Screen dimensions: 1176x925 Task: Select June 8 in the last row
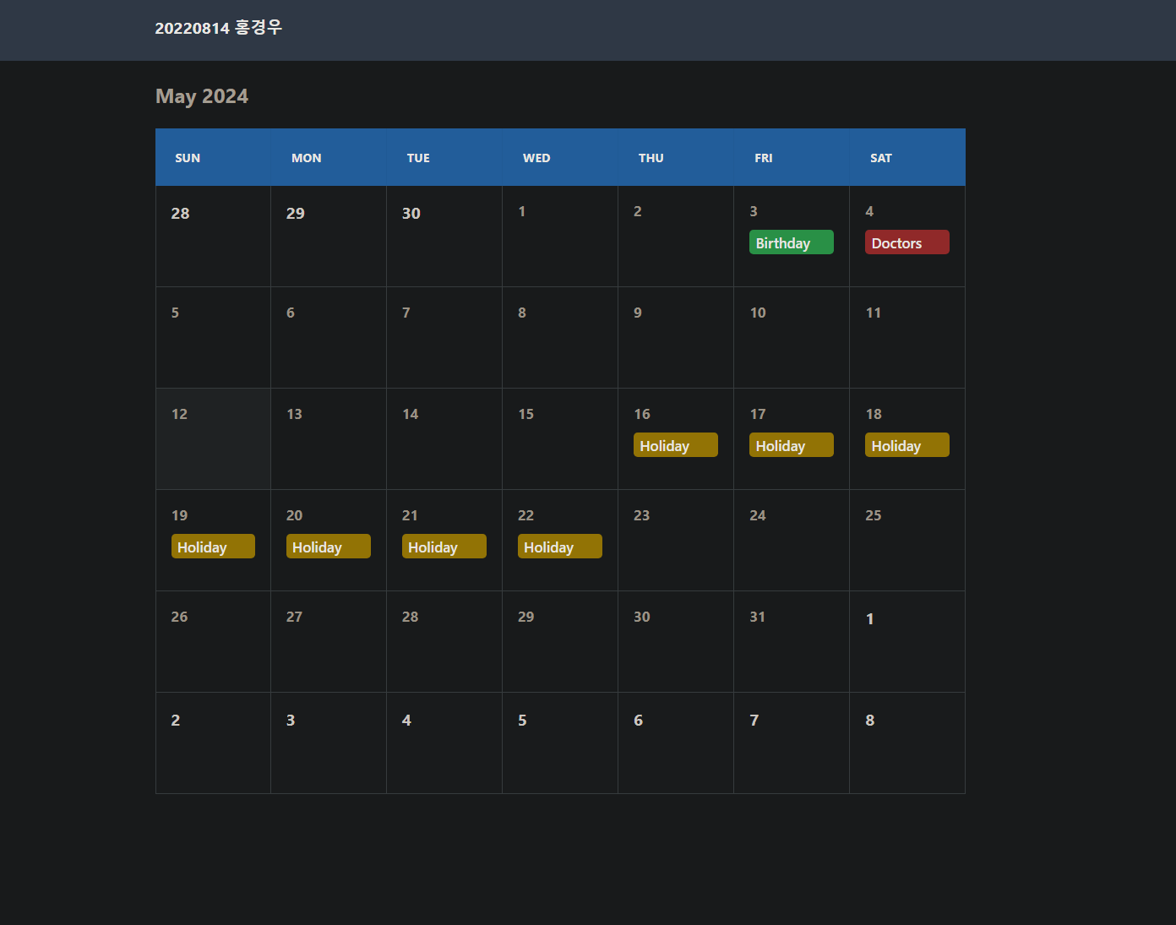click(x=907, y=743)
